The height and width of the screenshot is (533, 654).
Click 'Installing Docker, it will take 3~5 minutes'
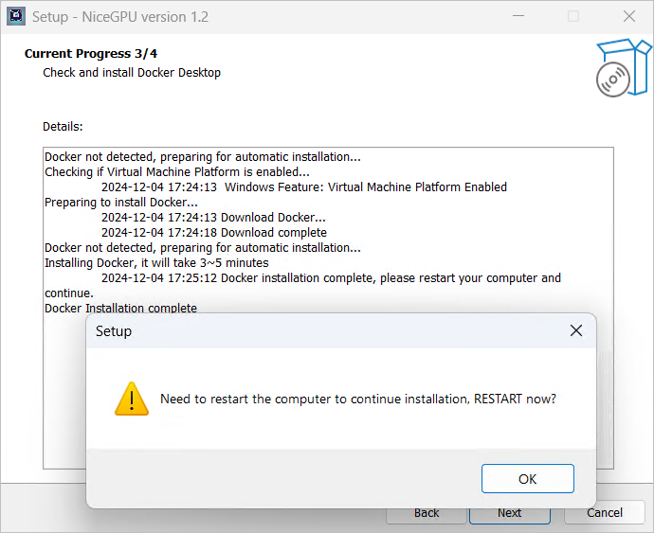pyautogui.click(x=156, y=263)
